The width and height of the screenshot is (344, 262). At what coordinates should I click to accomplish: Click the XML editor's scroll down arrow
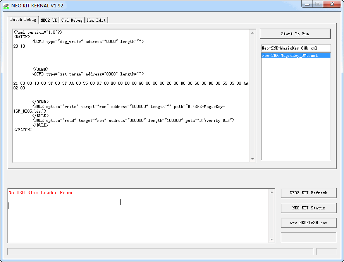(x=253, y=159)
